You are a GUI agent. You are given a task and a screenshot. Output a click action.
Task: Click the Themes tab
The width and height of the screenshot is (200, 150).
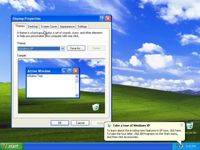point(20,26)
